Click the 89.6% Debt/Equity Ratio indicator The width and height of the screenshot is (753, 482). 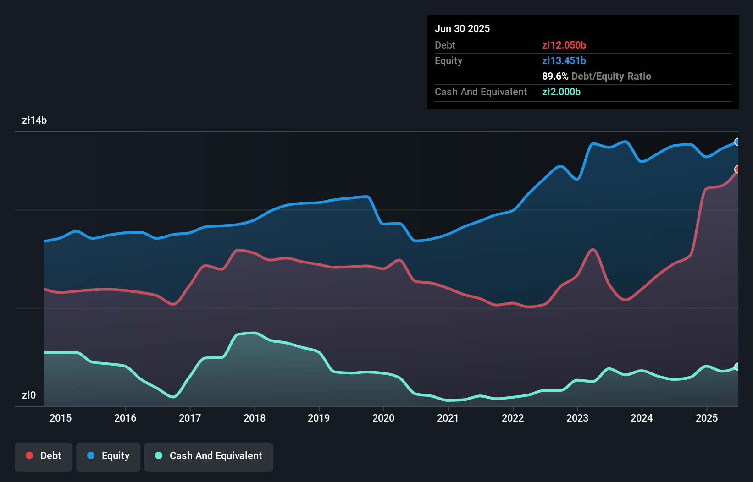pyautogui.click(x=555, y=76)
